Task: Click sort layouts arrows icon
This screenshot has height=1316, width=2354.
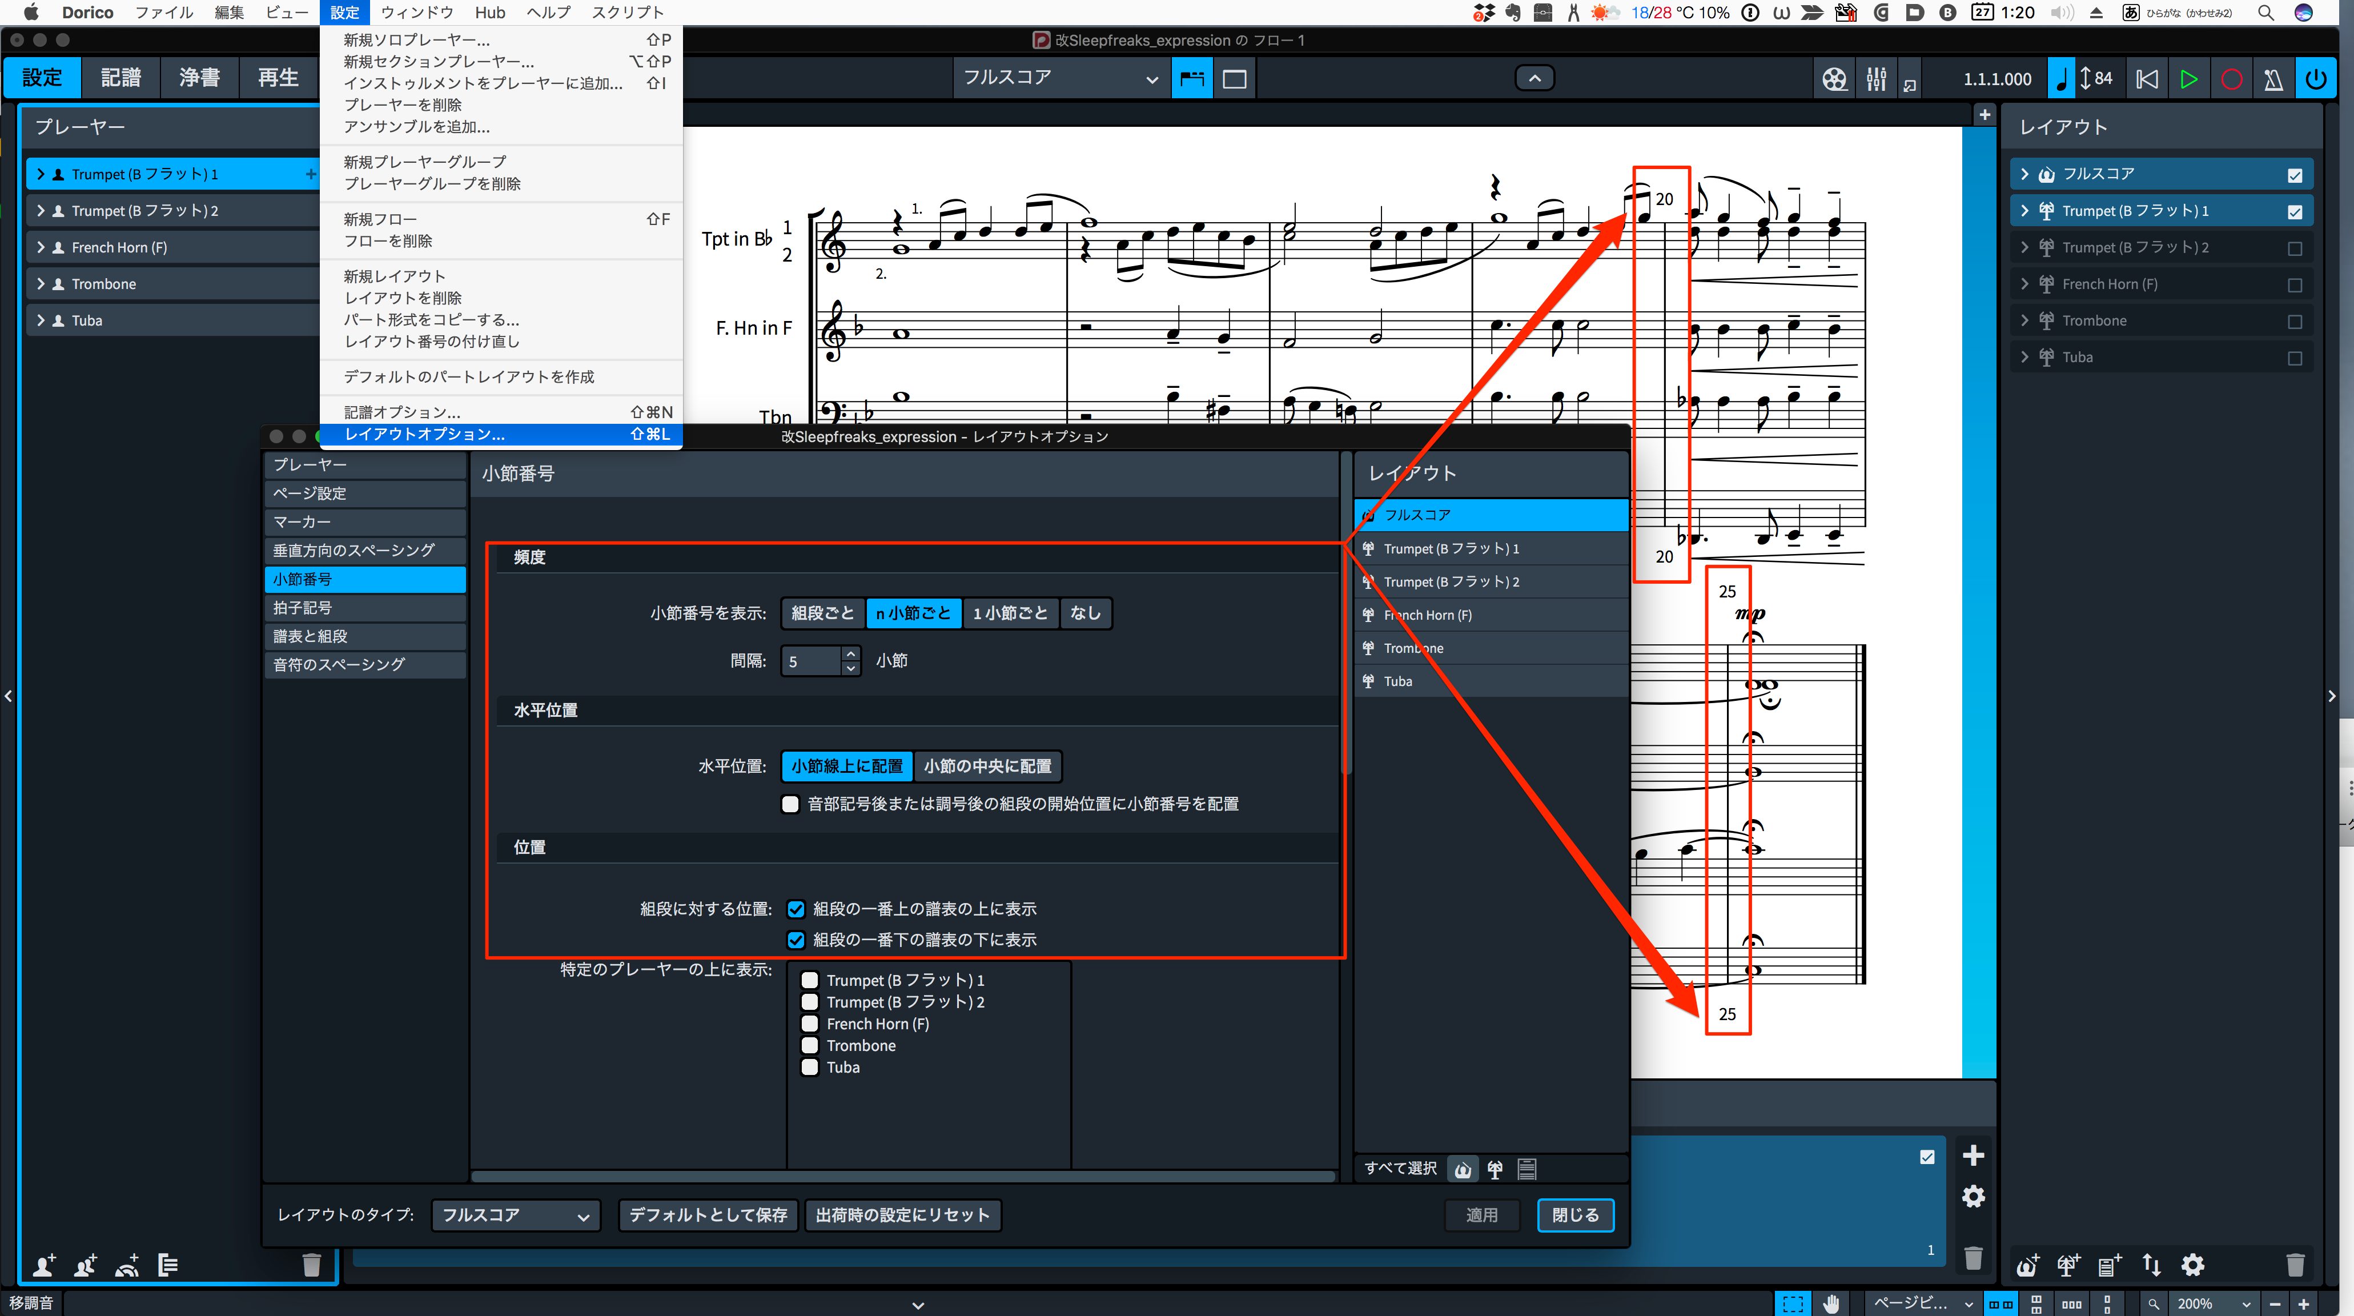Action: click(x=2151, y=1265)
